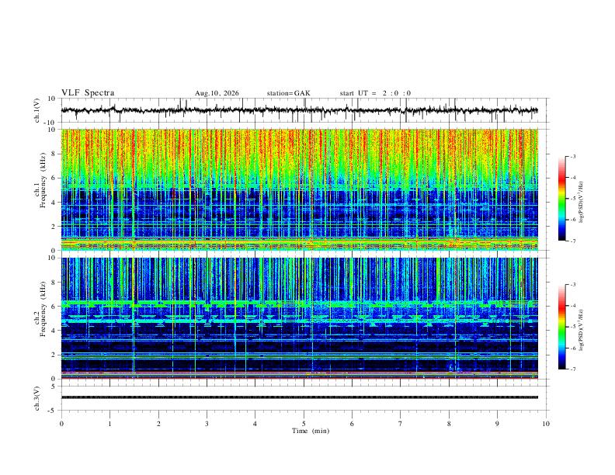Click the -7 label on lower color bar
The height and width of the screenshot is (475, 615).
(572, 369)
